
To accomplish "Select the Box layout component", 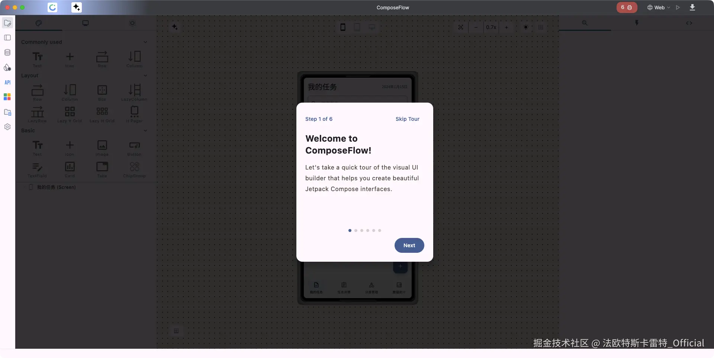I will [x=102, y=93].
